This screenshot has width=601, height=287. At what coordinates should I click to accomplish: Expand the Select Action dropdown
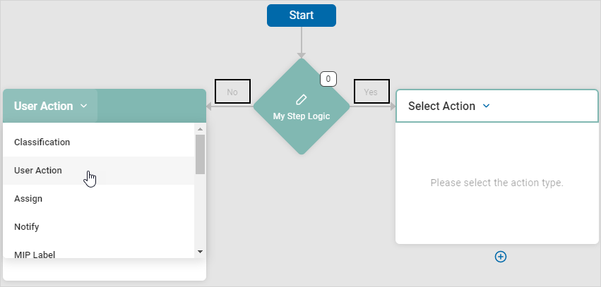tap(448, 106)
